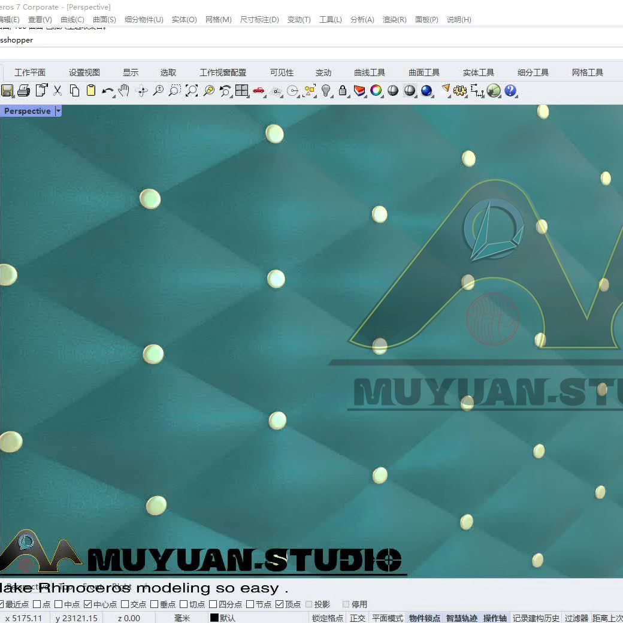
Task: Open the Options gear icon
Action: click(x=460, y=90)
